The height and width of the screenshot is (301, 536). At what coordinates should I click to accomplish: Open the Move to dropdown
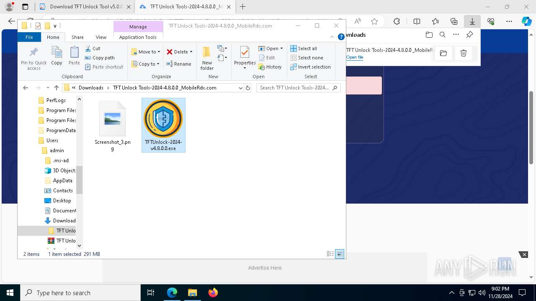click(x=146, y=52)
